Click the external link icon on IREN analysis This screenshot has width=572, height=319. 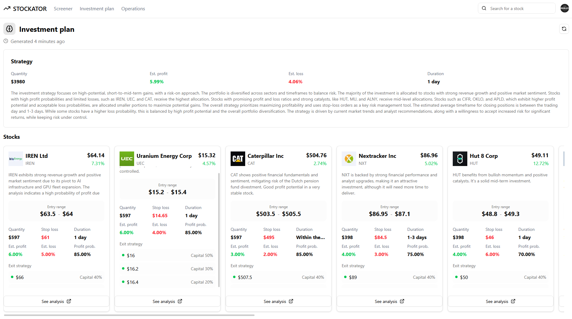(x=69, y=301)
